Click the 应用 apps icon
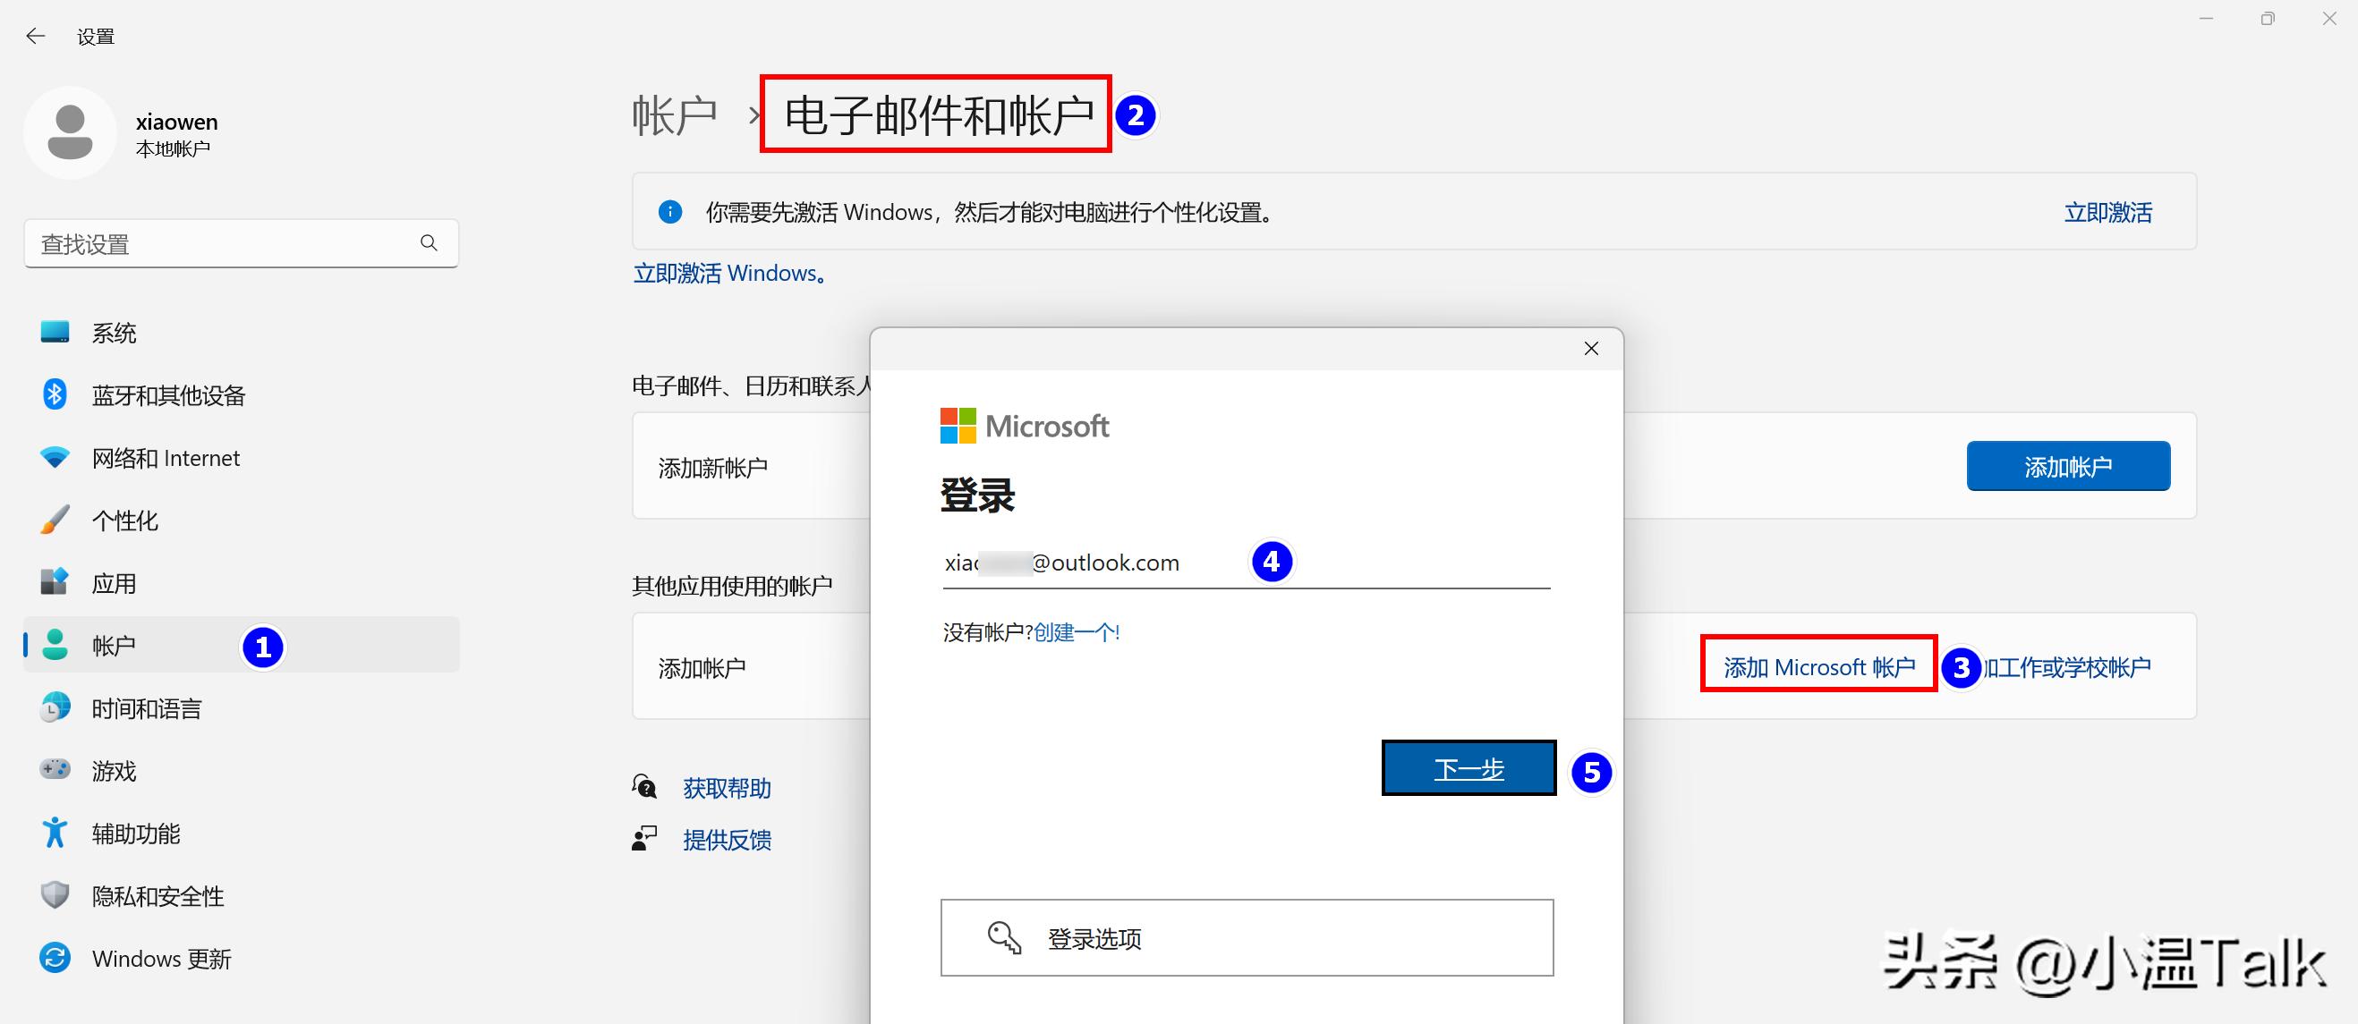 point(55,582)
